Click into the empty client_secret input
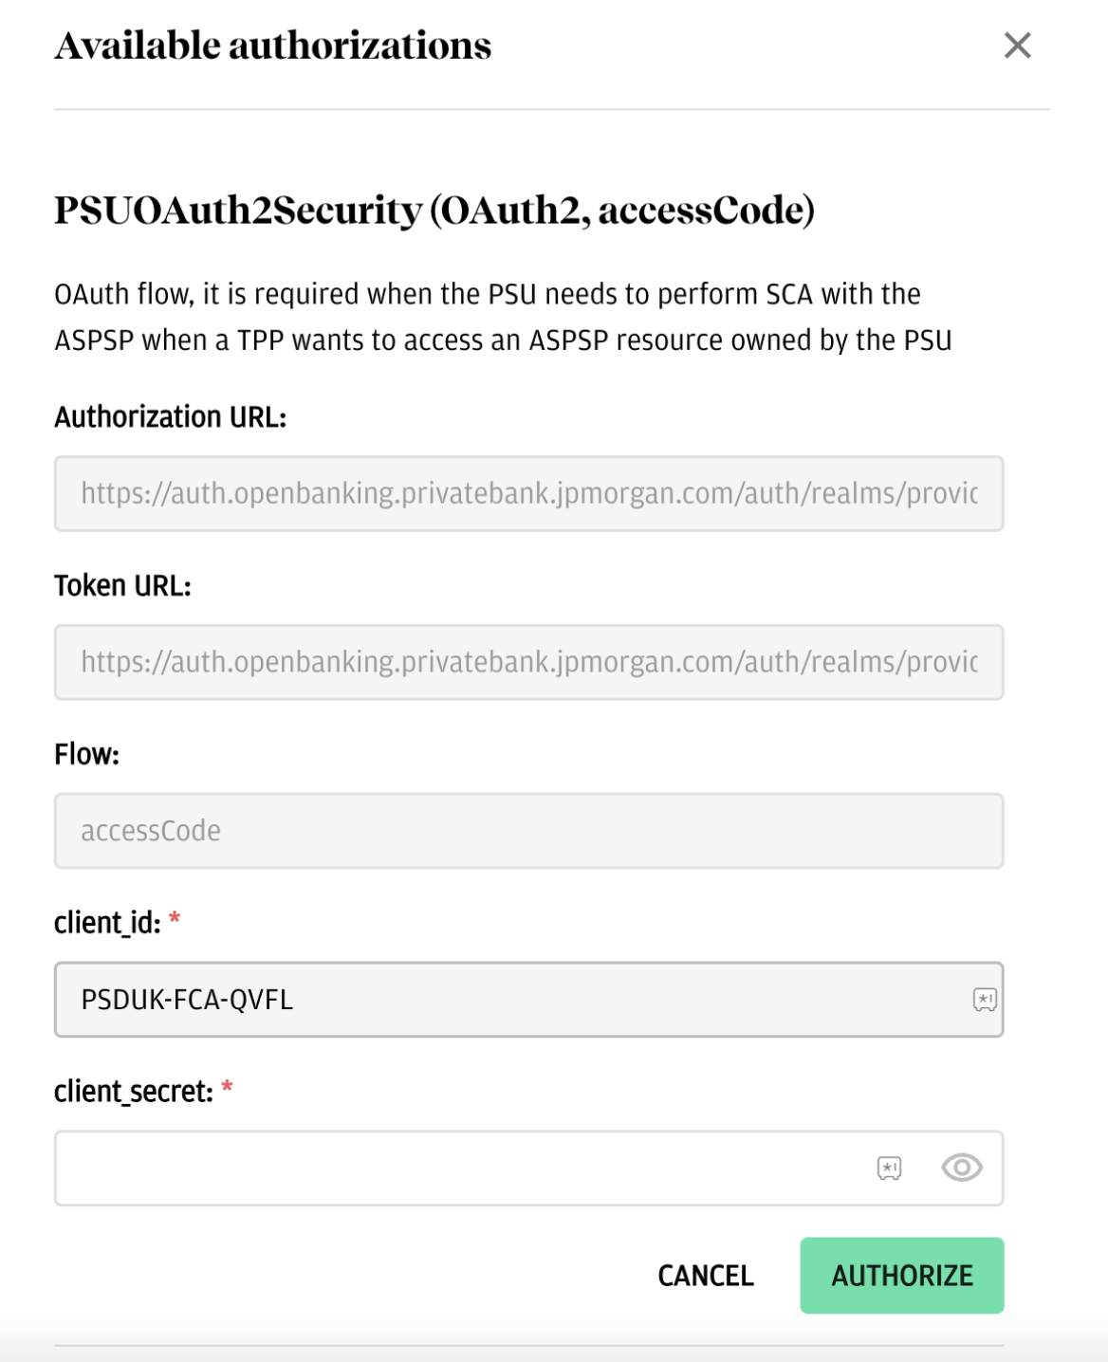Image resolution: width=1108 pixels, height=1362 pixels. [455, 1168]
